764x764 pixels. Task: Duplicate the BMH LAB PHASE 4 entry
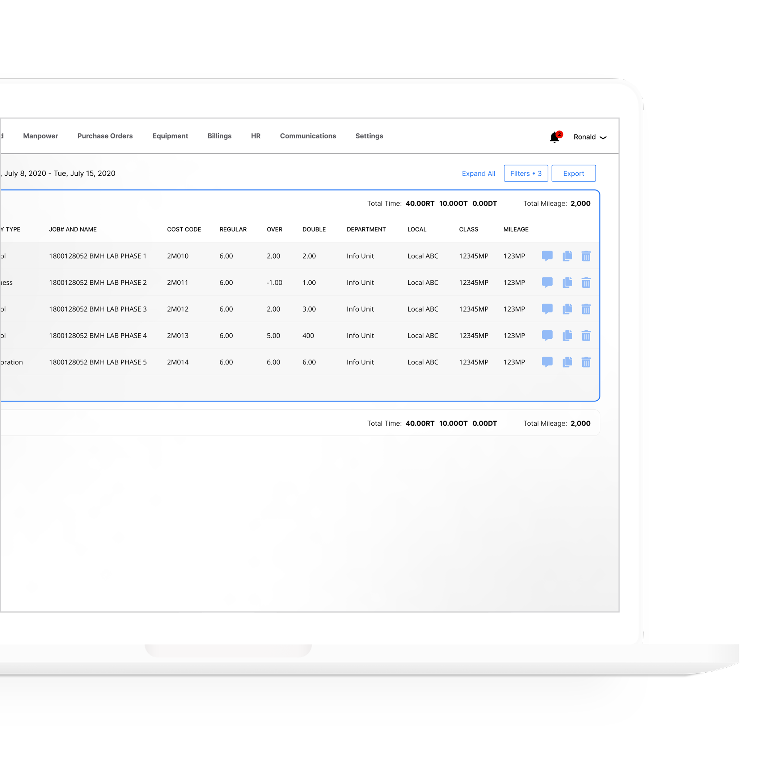coord(567,336)
